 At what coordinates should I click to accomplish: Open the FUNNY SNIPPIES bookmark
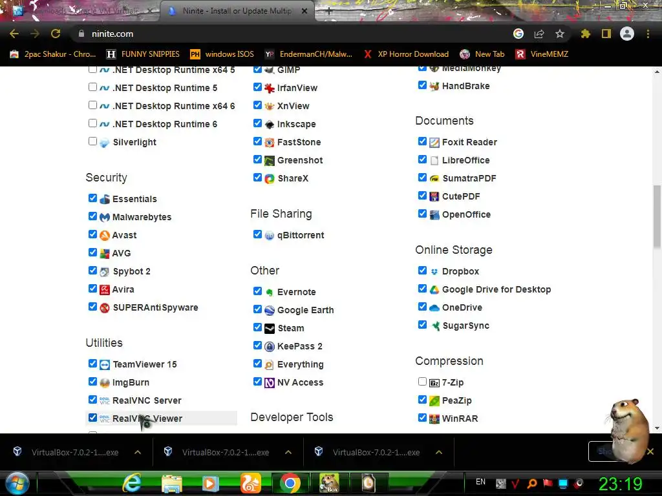pos(143,54)
